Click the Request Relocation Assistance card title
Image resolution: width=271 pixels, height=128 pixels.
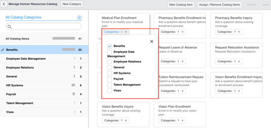click(237, 47)
